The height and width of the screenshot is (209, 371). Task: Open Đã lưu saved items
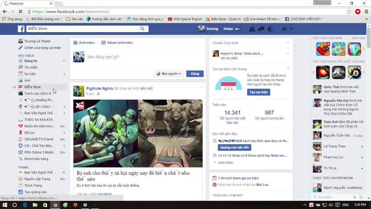29,133
